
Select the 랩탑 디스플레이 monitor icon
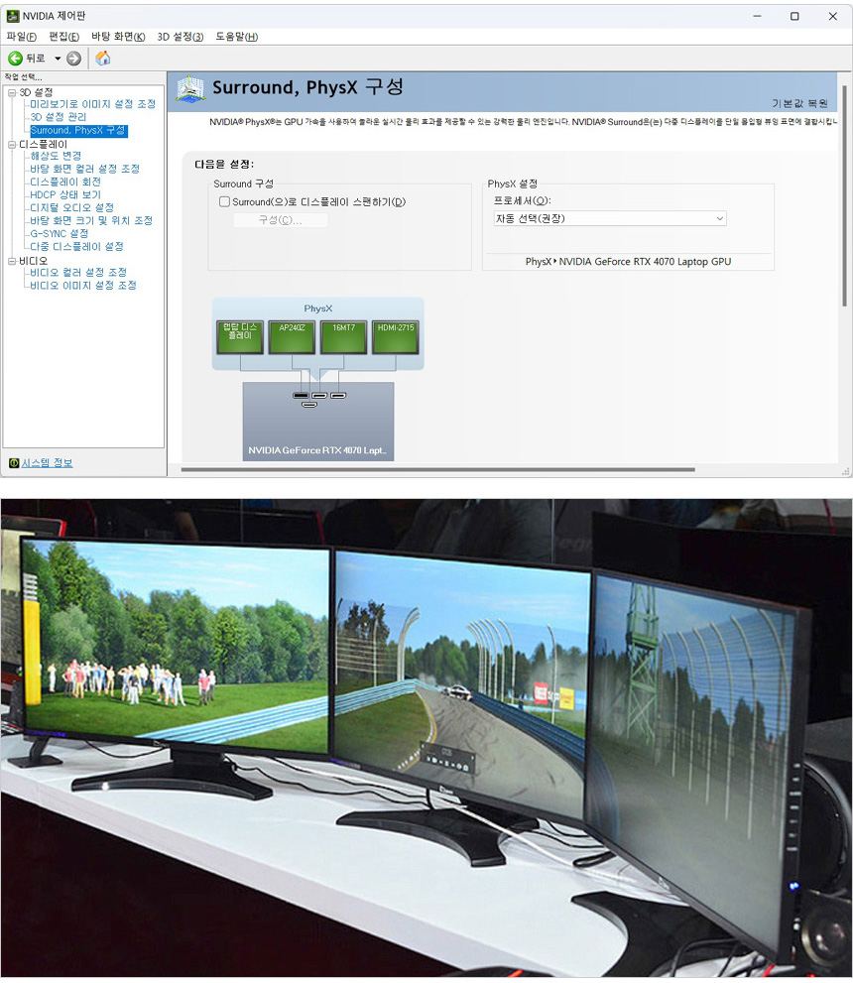point(240,337)
